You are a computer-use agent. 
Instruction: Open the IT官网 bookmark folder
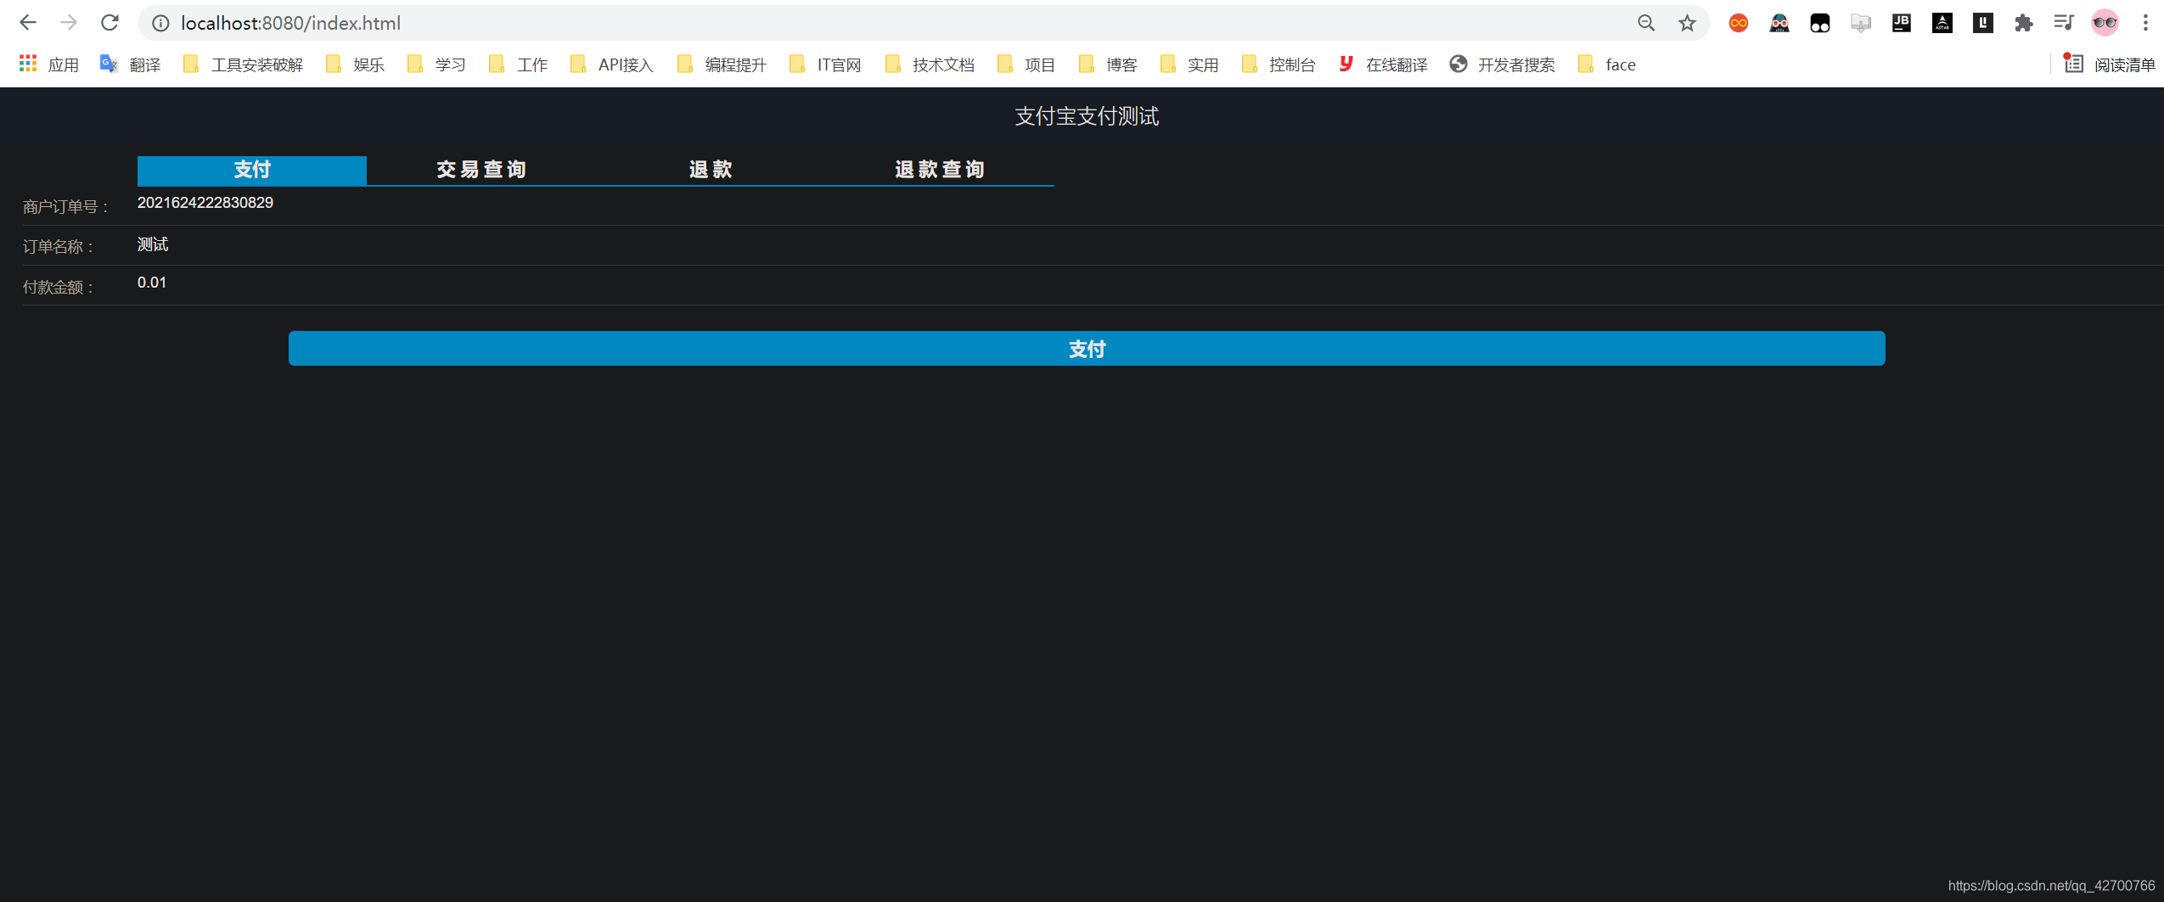click(824, 64)
